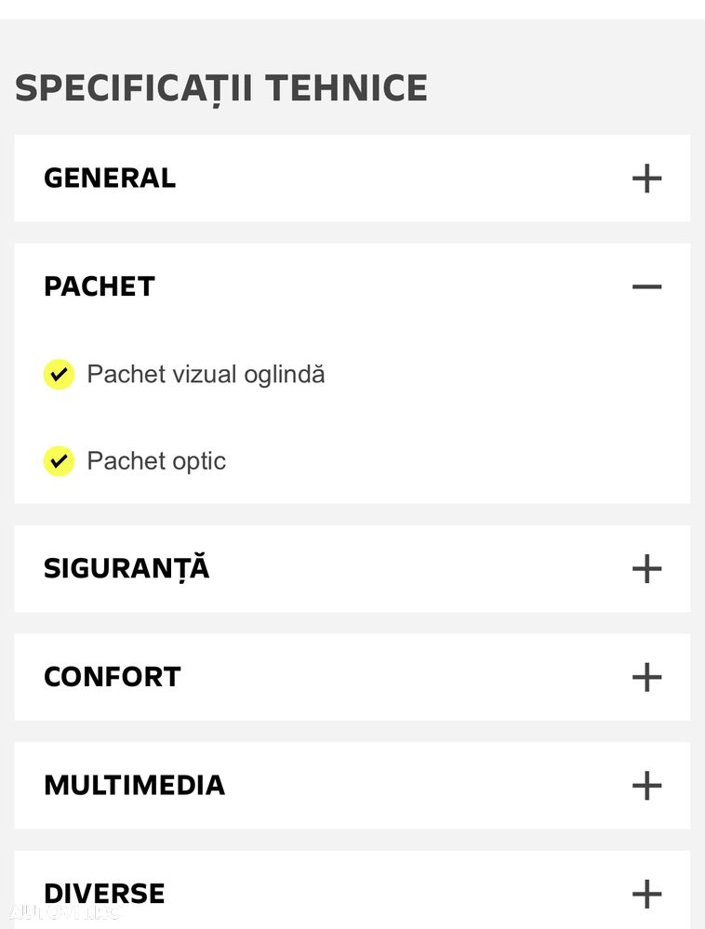The image size is (705, 929).
Task: Click the 'Pachet optic' text
Action: (x=156, y=461)
